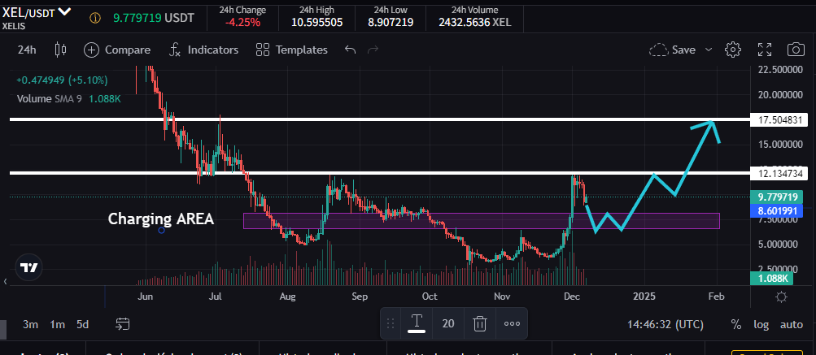Undo the last chart action
The height and width of the screenshot is (355, 816).
tap(350, 50)
